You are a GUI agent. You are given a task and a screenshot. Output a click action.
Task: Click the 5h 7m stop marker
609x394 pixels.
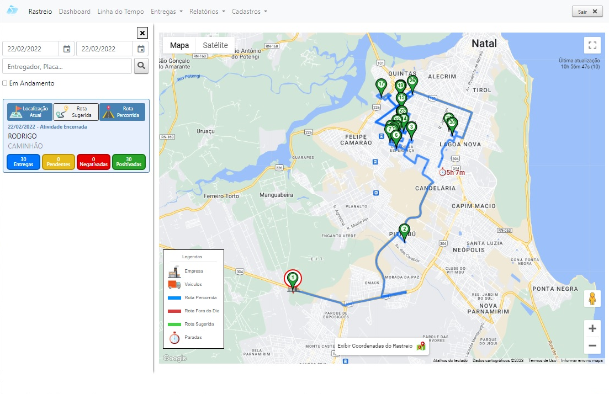pyautogui.click(x=442, y=172)
